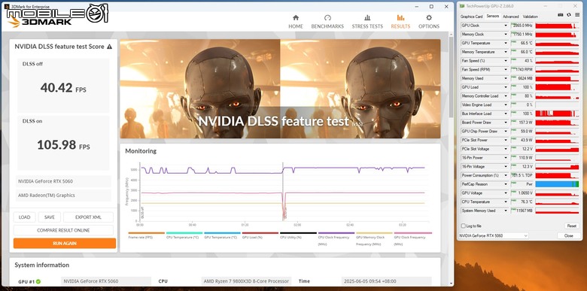Viewport: 587px width, 291px height.
Task: Toggle Frame rate (FPS) legend in Monitoring
Action: point(147,235)
